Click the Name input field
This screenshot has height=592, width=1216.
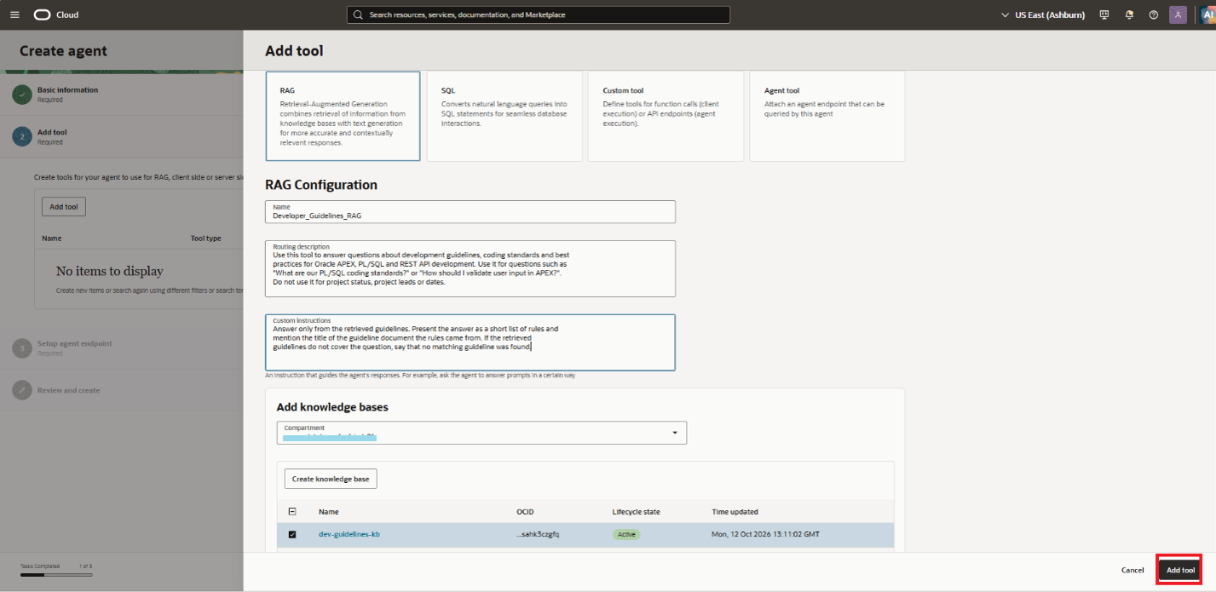click(470, 212)
